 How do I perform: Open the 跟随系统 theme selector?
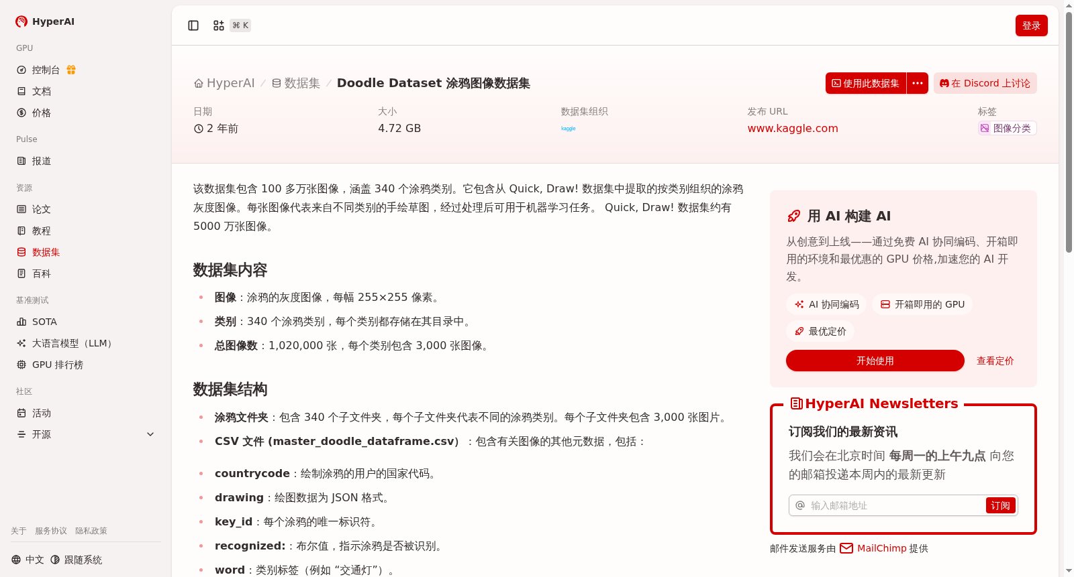pyautogui.click(x=76, y=560)
